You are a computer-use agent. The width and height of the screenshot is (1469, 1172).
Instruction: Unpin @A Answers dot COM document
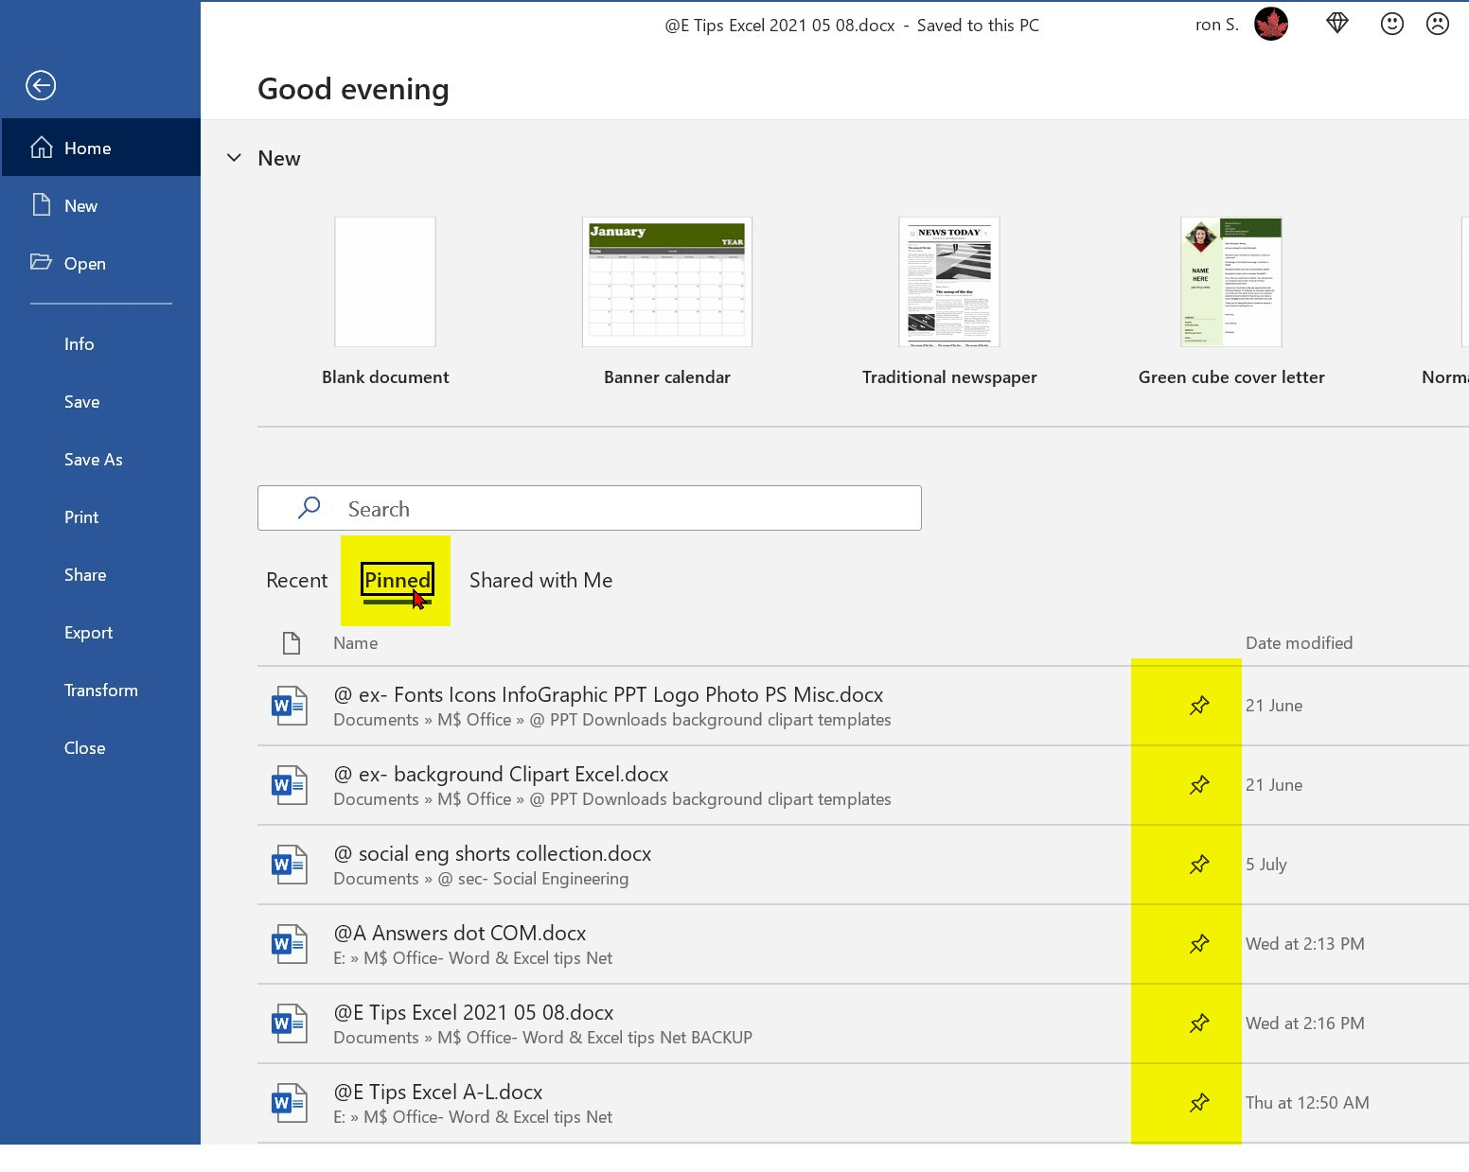tap(1199, 944)
